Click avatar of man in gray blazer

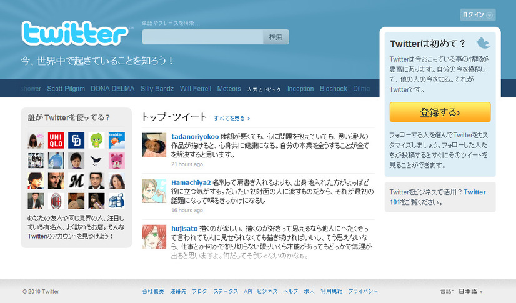36,201
